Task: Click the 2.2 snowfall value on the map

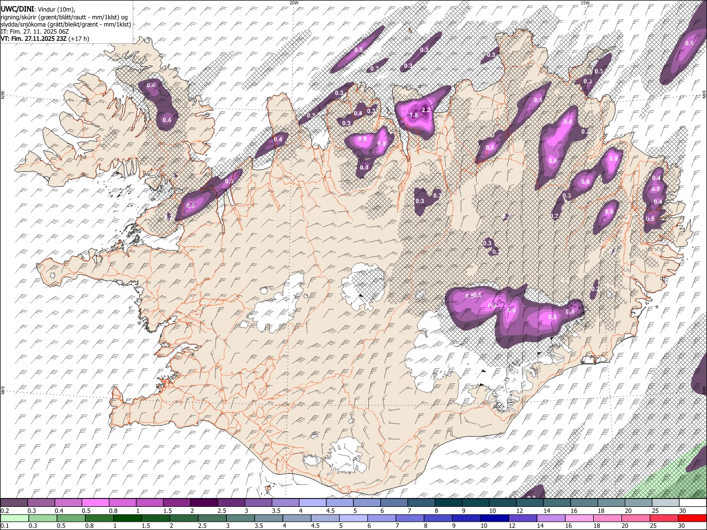Action: tap(426, 110)
